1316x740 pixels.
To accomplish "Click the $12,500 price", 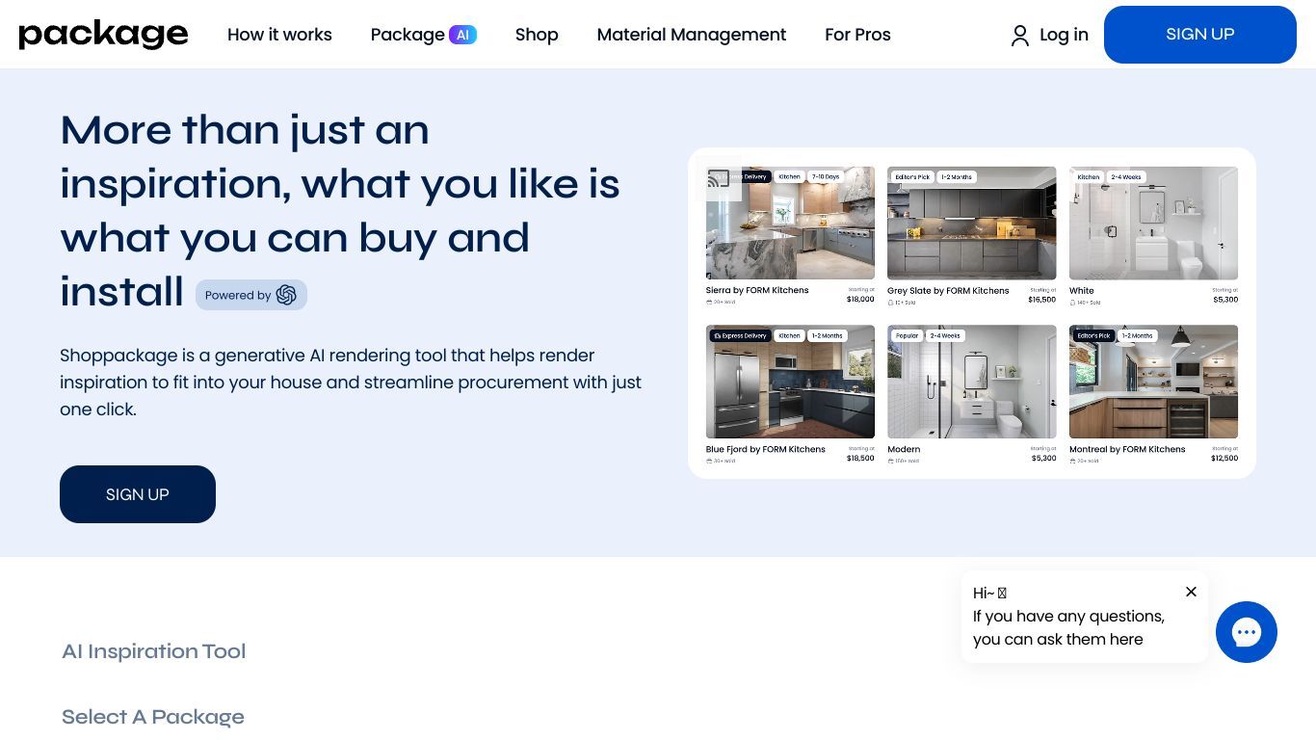I will coord(1224,459).
